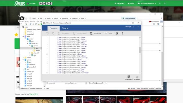Viewport: 183px width, 103px height.
Task: Collapse the update.rpf node under mods
Action: point(27,43)
